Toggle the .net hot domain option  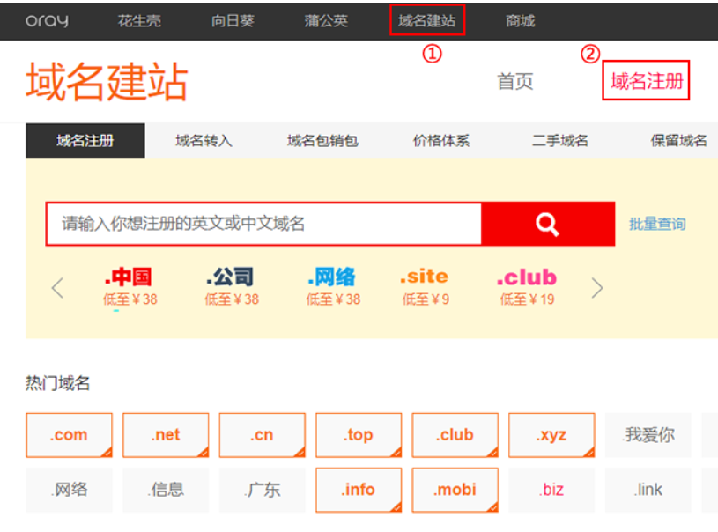click(166, 435)
